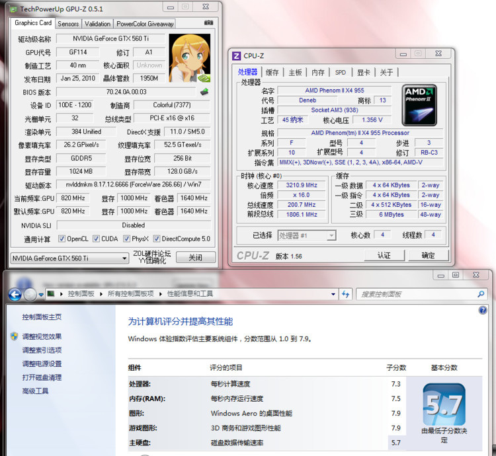Click the 控制面板 breadcrumb in address bar
The width and height of the screenshot is (496, 456).
pos(81,294)
